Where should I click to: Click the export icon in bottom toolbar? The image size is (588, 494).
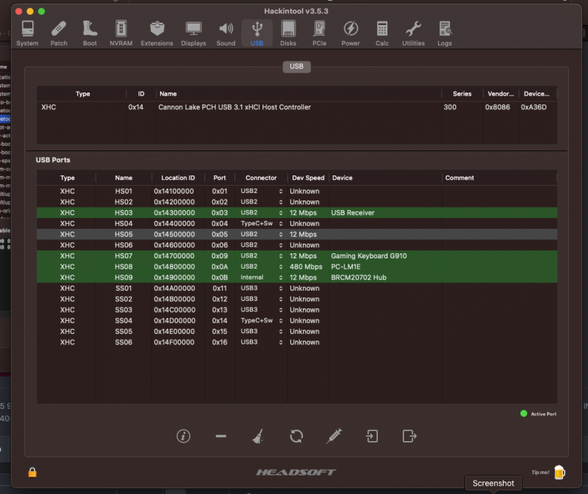409,436
